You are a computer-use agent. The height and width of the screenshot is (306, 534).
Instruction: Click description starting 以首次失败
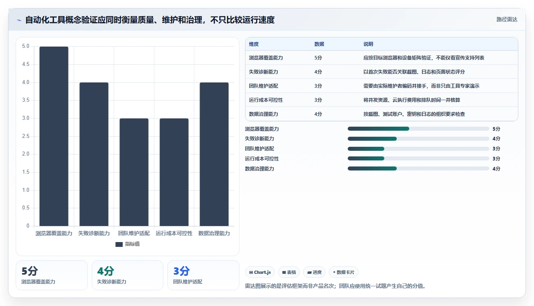tap(414, 72)
